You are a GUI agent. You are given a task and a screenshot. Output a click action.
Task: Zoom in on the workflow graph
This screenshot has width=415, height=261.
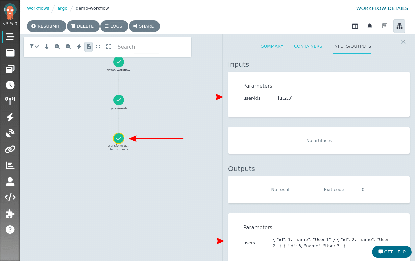pos(57,47)
